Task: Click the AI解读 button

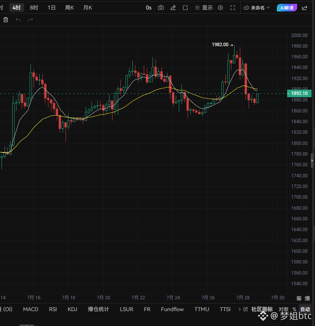Action: (287, 8)
